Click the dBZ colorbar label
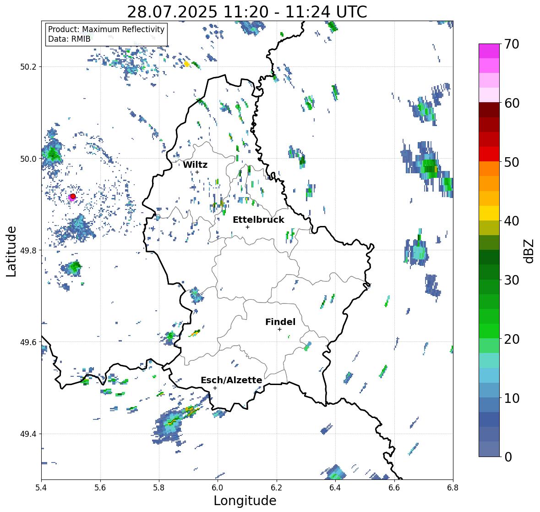 (x=528, y=251)
